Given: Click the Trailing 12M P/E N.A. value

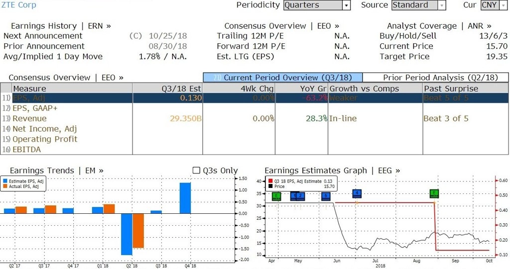Looking at the screenshot, I should tap(342, 36).
